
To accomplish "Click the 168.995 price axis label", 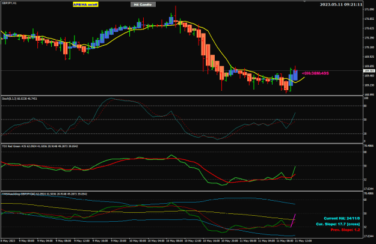I will [369, 94].
